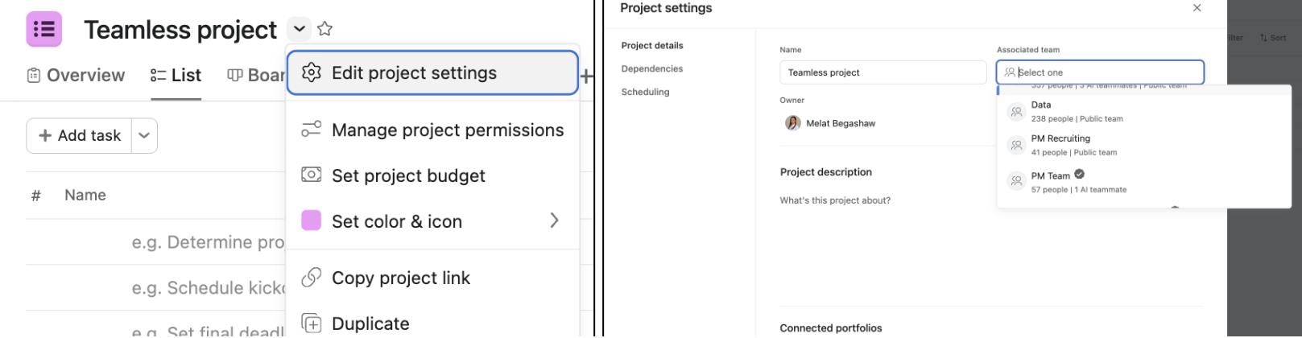The width and height of the screenshot is (1302, 338).
Task: Click the Duplicate project icon
Action: [311, 324]
